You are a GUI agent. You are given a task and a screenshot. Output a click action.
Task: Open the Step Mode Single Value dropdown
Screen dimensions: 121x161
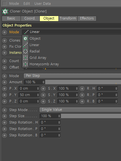[x=80, y=110]
